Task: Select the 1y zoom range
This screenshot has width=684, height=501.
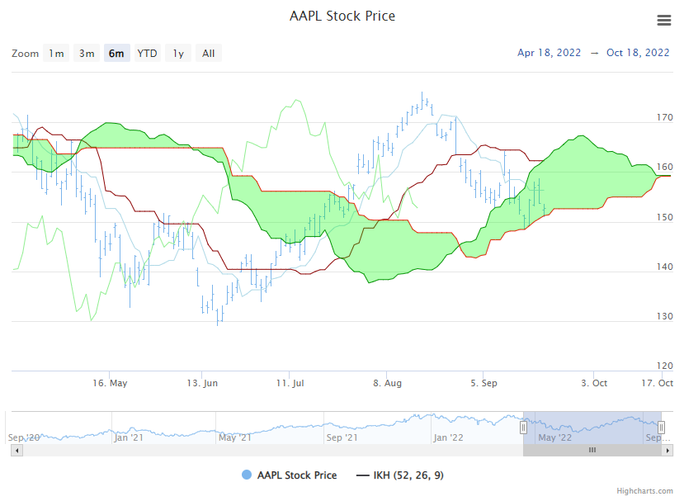Action: coord(178,54)
